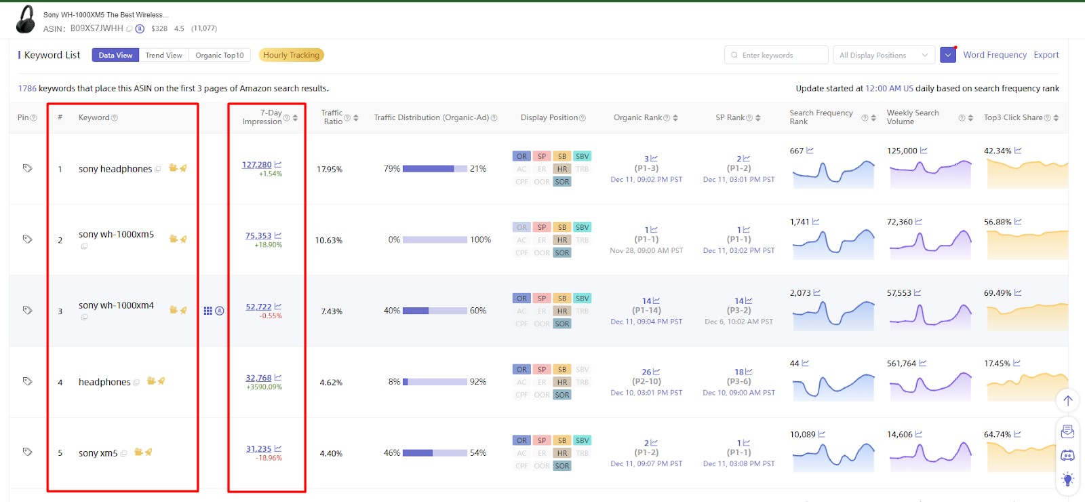Copy the keyword sony wh-1000xm4
Viewport: 1085px width, 502px height.
(x=84, y=317)
